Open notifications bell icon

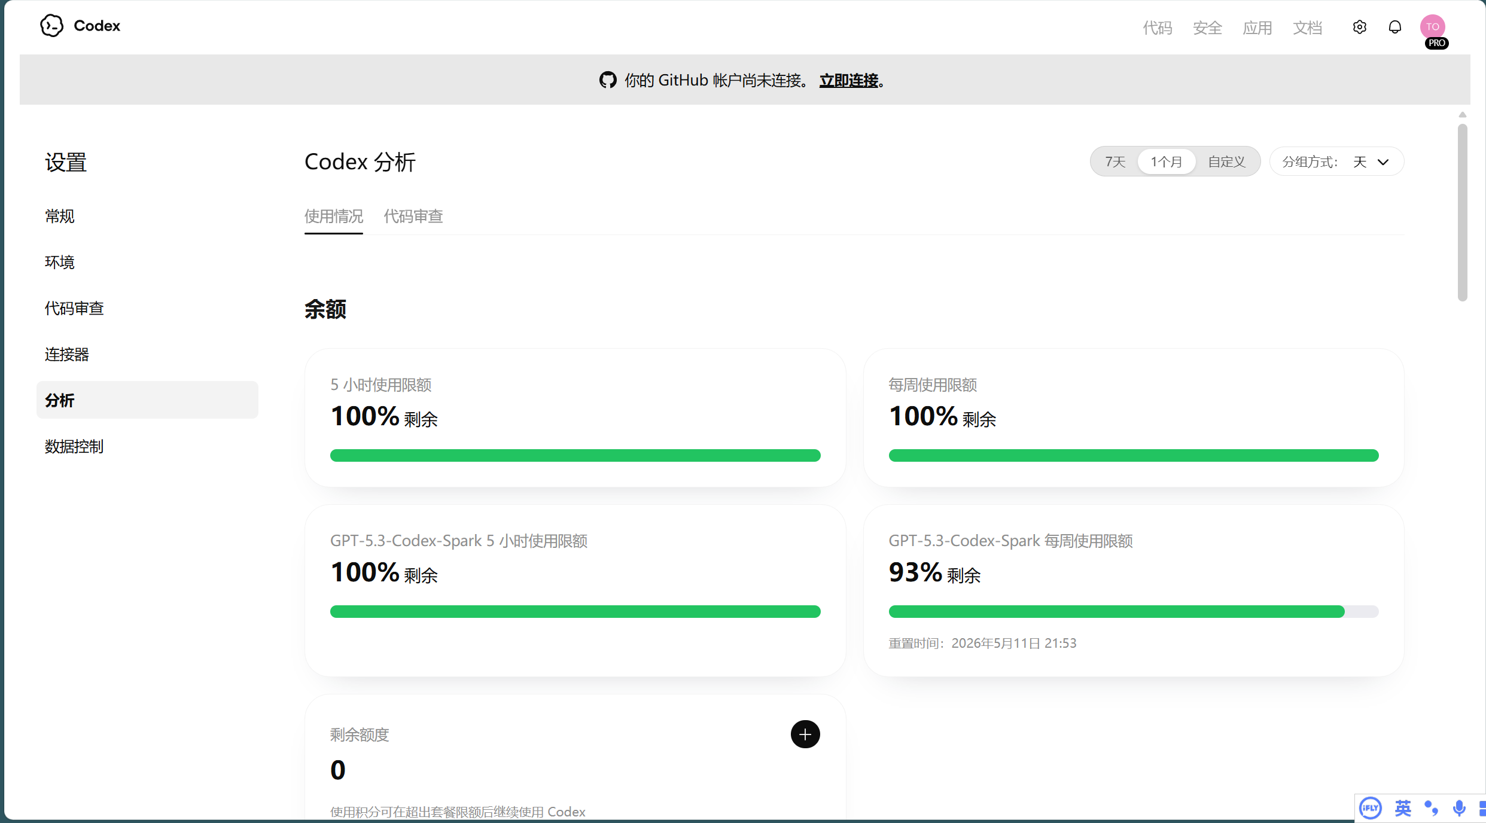(x=1394, y=27)
